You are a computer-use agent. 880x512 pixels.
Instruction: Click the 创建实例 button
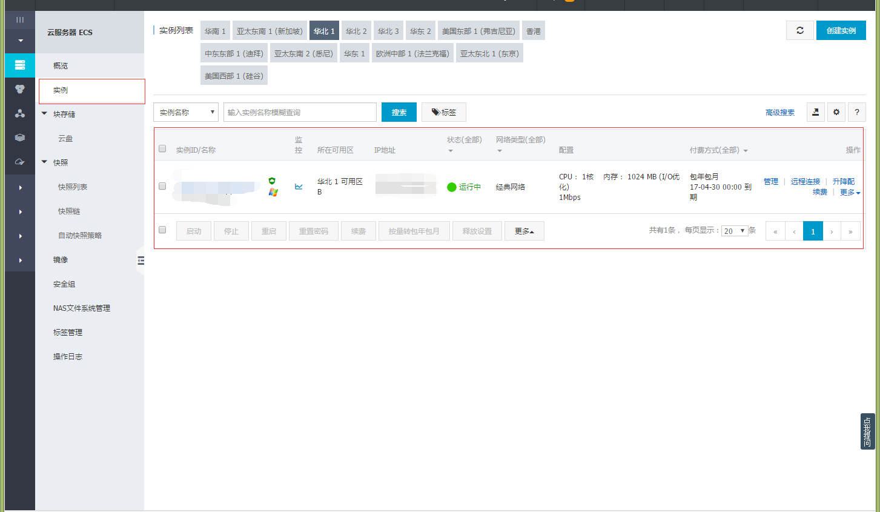pos(841,30)
